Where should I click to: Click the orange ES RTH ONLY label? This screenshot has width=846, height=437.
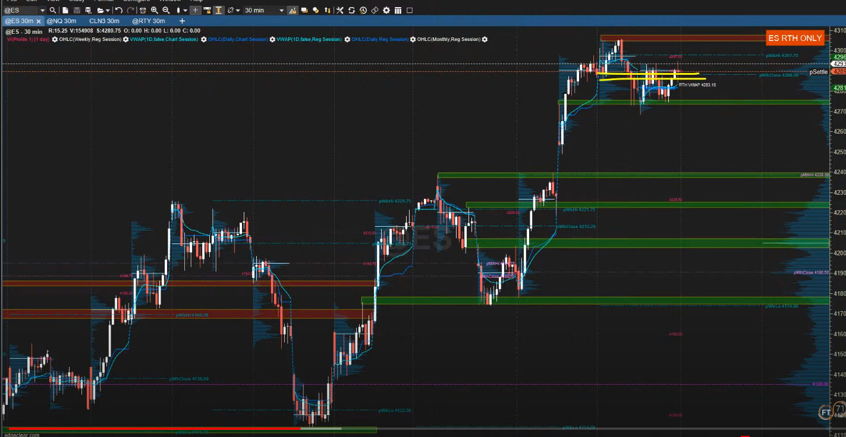(795, 38)
